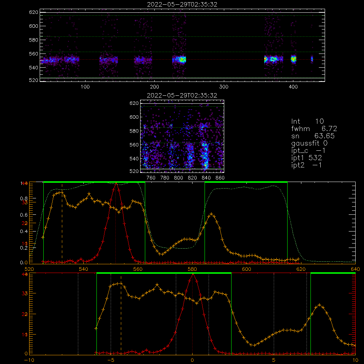Click x-axis label 840 on middle image

(x=206, y=178)
